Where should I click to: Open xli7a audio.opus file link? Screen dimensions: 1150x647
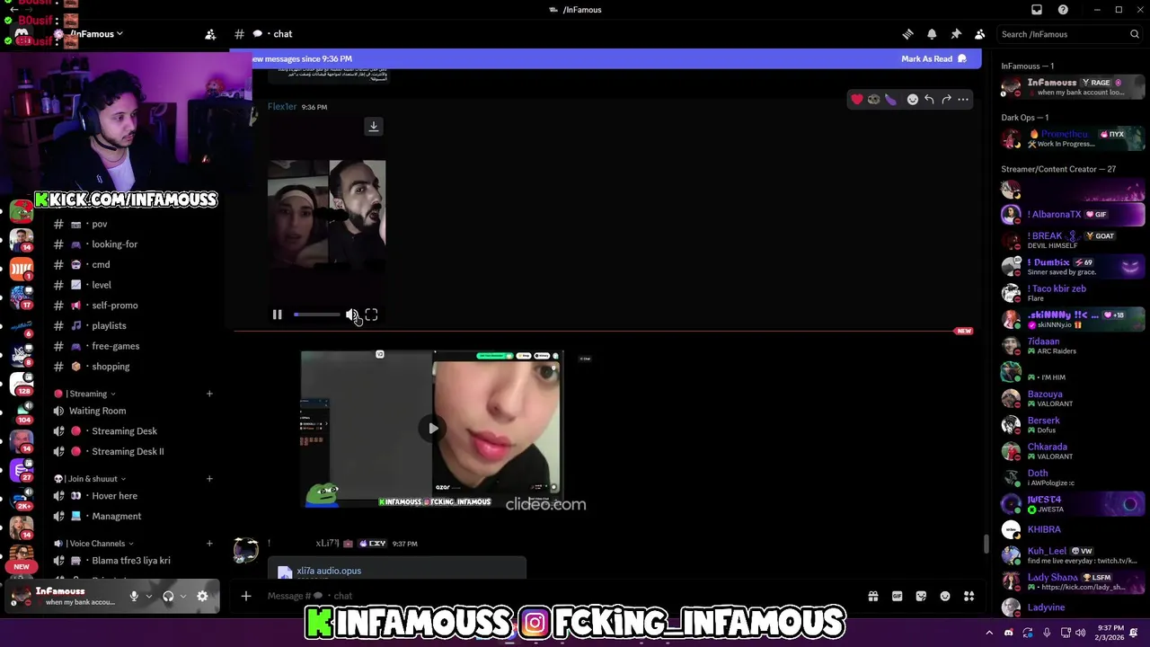pyautogui.click(x=329, y=571)
